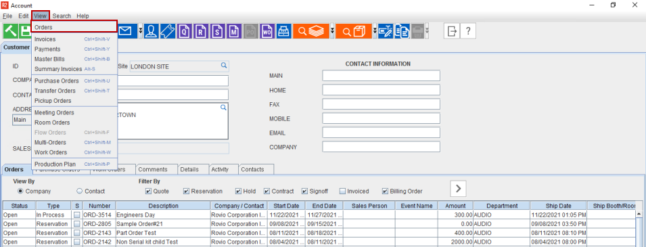Open the contact person icon in toolbar
Viewport: 646px width, 247px height.
[x=152, y=31]
